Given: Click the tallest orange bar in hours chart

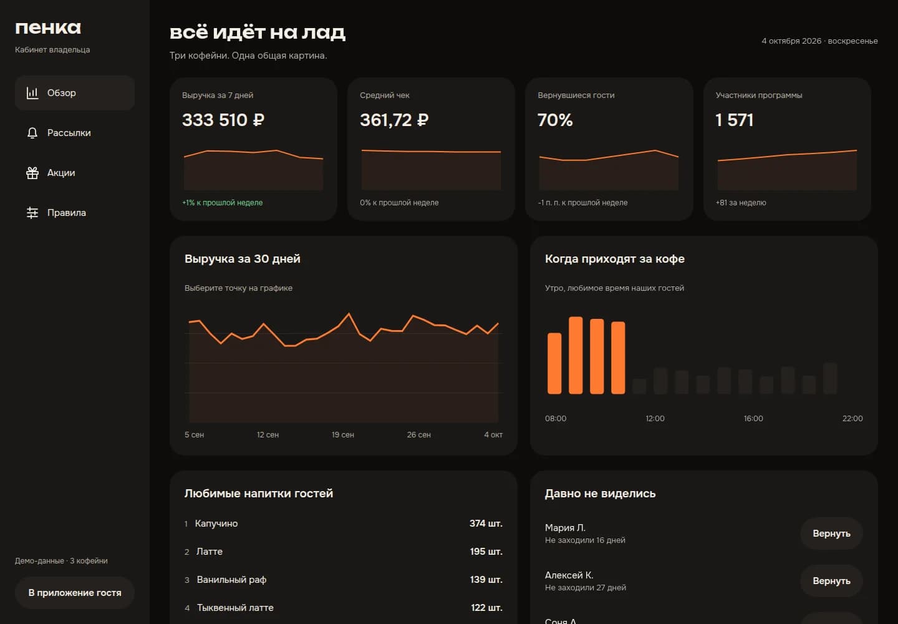Looking at the screenshot, I should click(576, 356).
